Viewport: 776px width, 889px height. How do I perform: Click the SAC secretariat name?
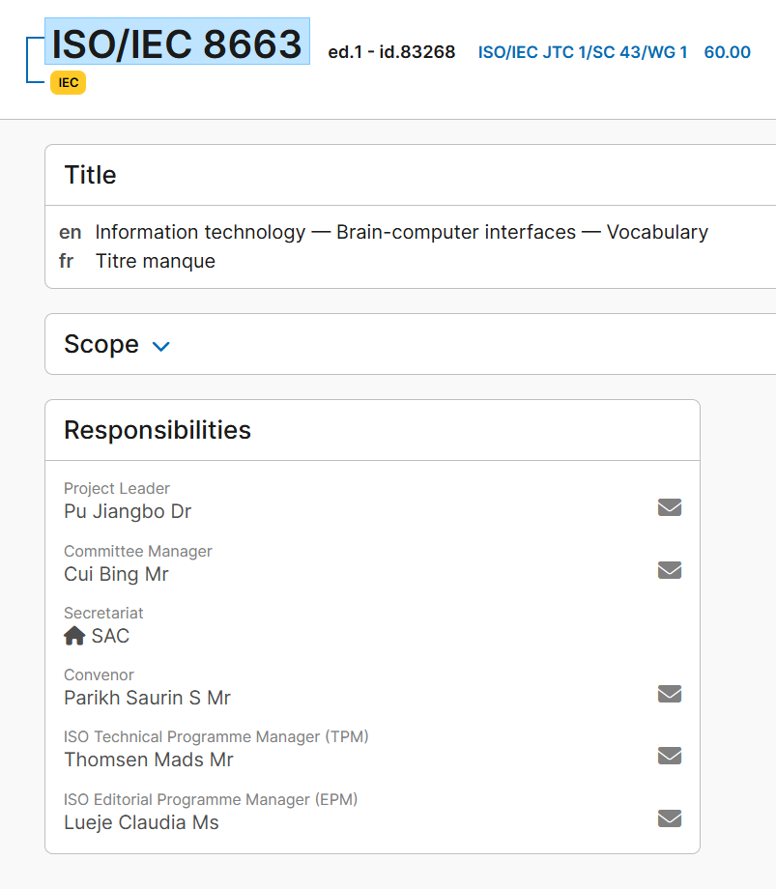point(110,636)
